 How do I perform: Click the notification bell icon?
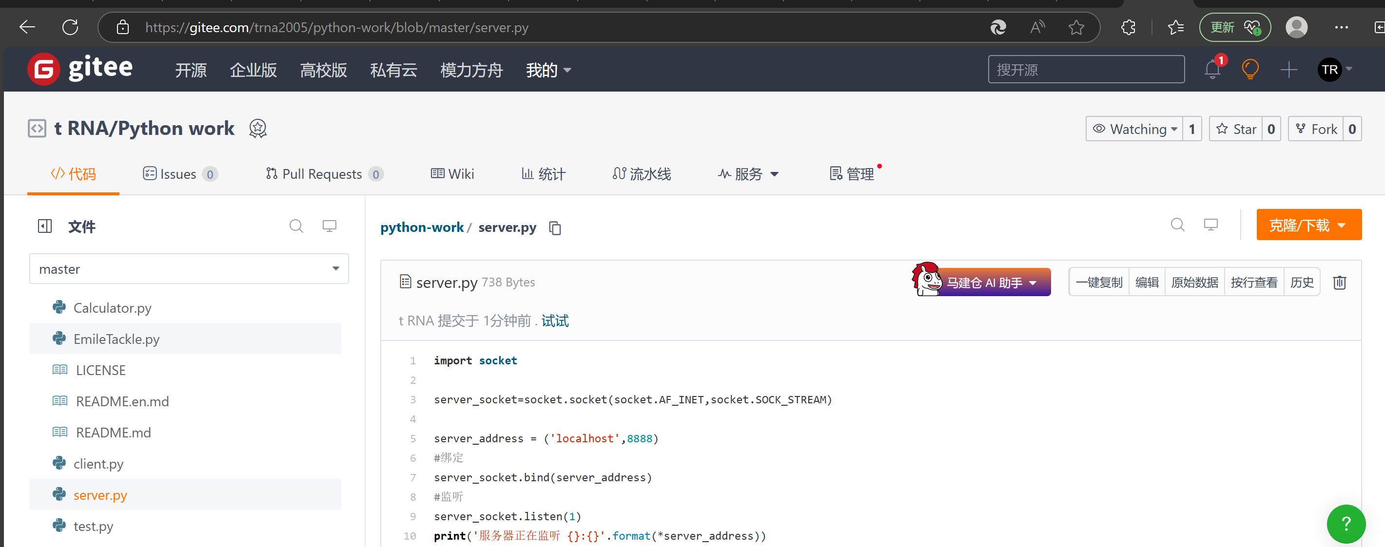pyautogui.click(x=1212, y=70)
